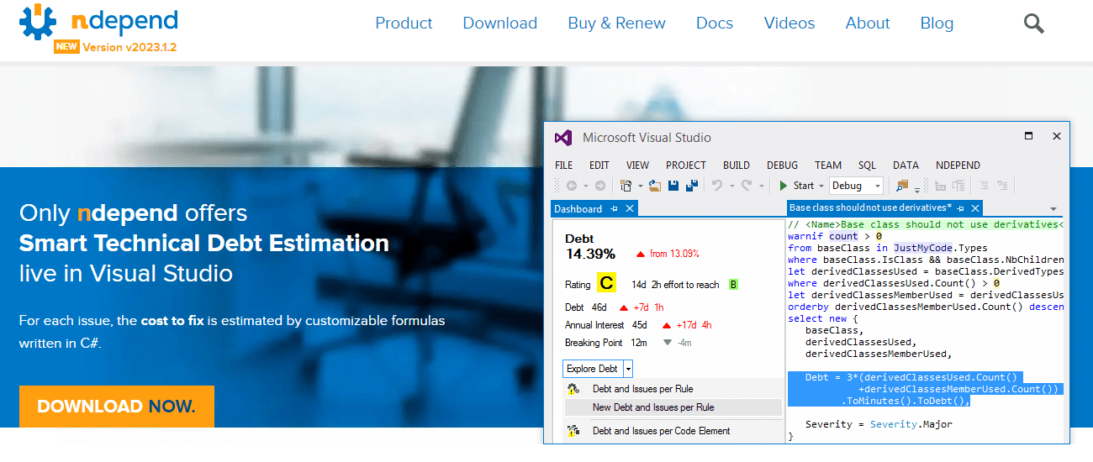Open the DATA menu

[906, 165]
